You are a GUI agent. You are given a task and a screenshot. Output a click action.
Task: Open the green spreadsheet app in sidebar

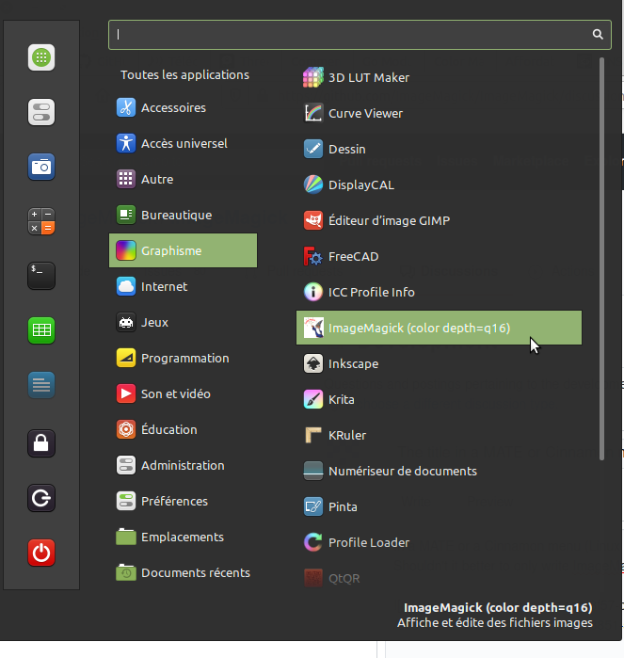point(41,330)
